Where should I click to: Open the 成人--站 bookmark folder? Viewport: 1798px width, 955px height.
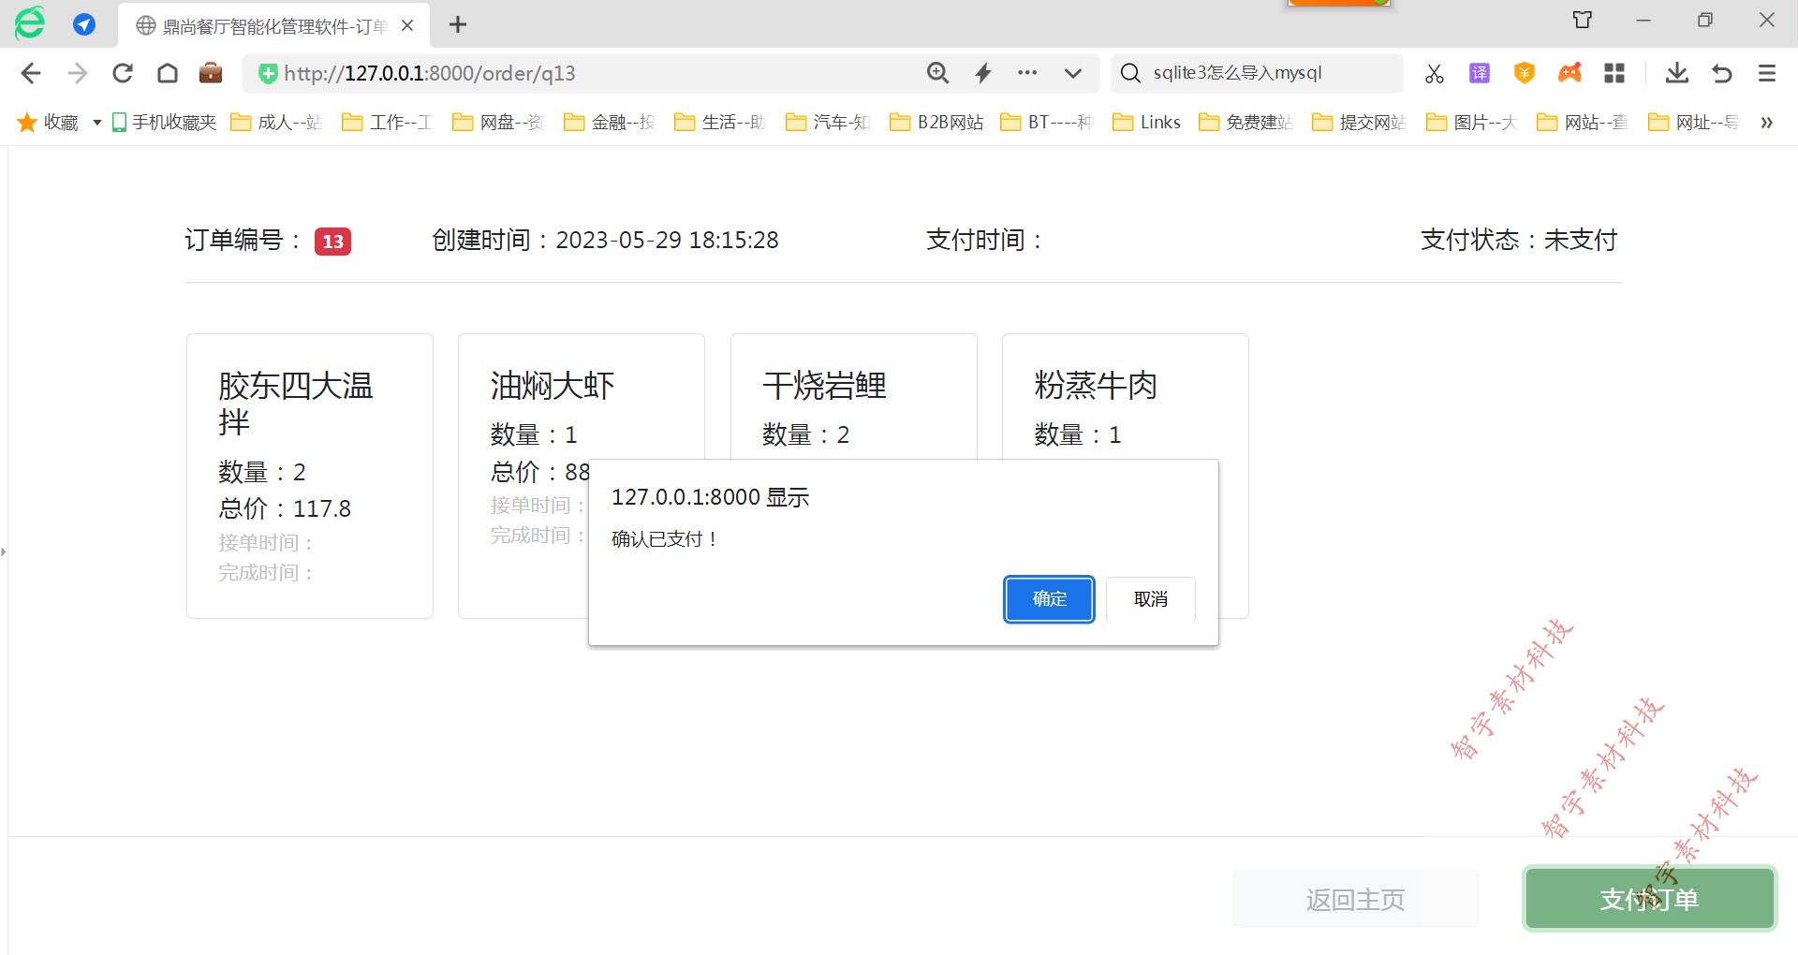tap(276, 123)
